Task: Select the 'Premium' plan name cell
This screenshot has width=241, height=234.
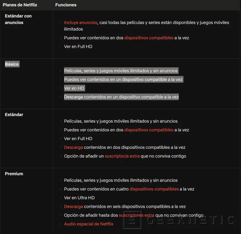Action: pyautogui.click(x=14, y=174)
